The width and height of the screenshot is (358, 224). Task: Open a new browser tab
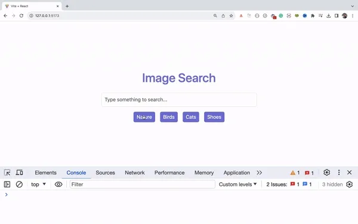click(x=67, y=6)
